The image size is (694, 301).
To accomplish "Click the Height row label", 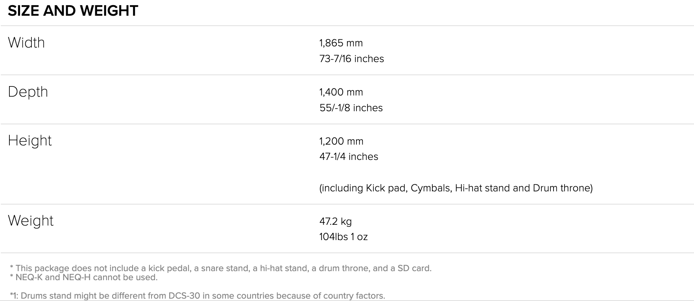I will pyautogui.click(x=30, y=140).
